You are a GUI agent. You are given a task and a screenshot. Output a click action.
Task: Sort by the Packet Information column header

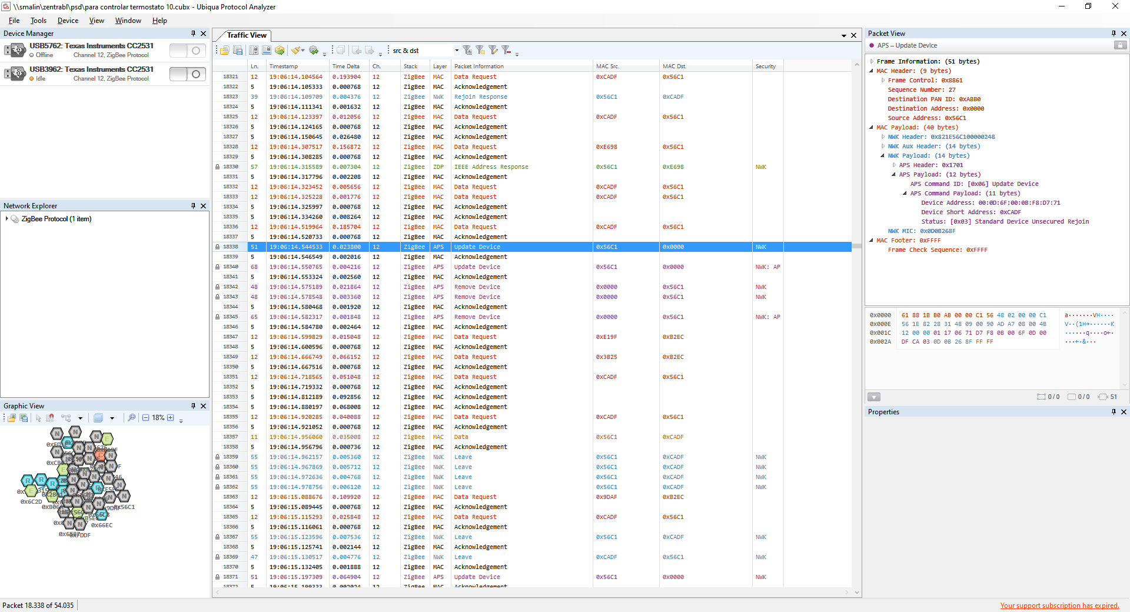point(522,66)
